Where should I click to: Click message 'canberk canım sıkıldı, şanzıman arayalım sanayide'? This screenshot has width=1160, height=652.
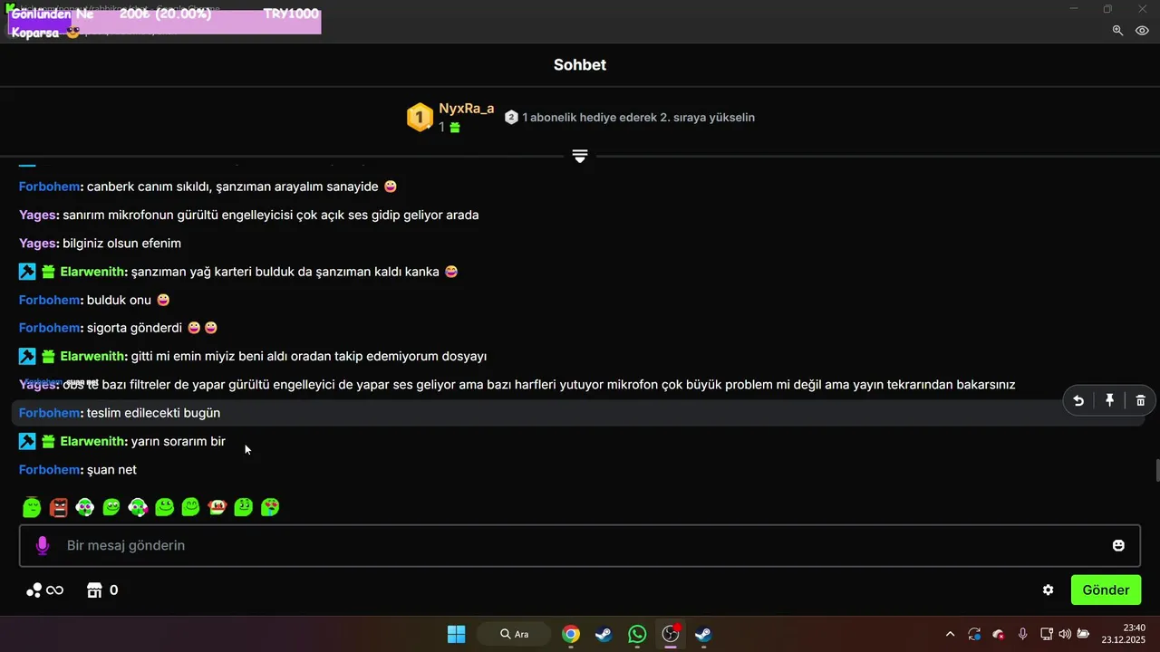233,187
